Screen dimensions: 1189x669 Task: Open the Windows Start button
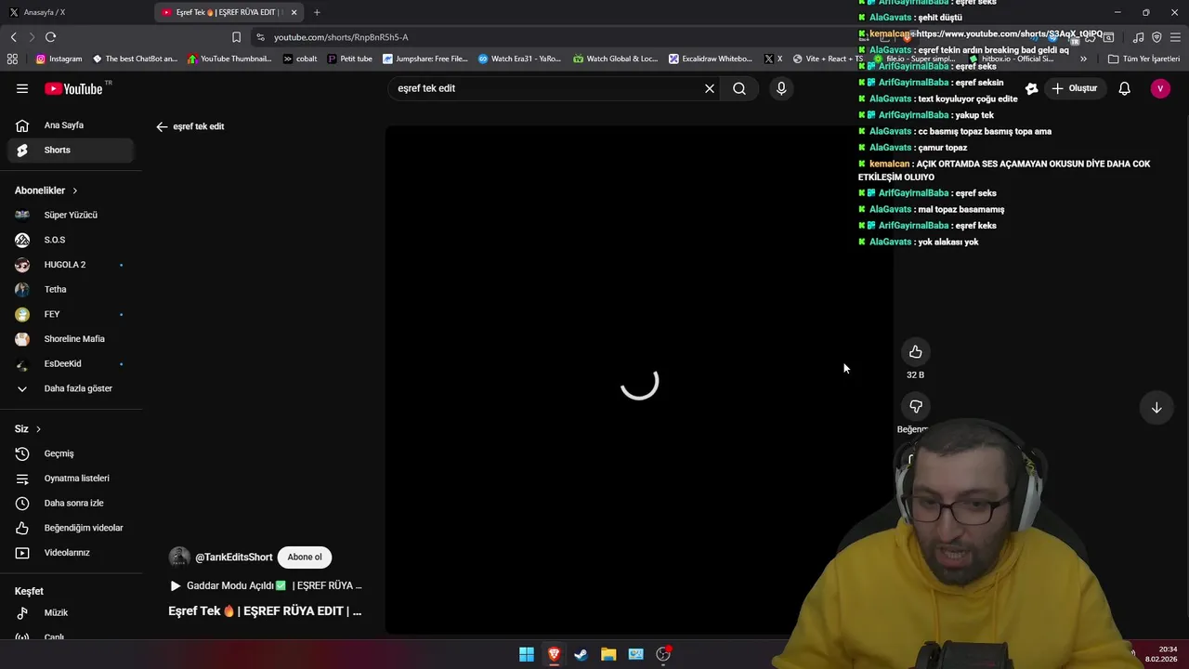click(x=527, y=654)
